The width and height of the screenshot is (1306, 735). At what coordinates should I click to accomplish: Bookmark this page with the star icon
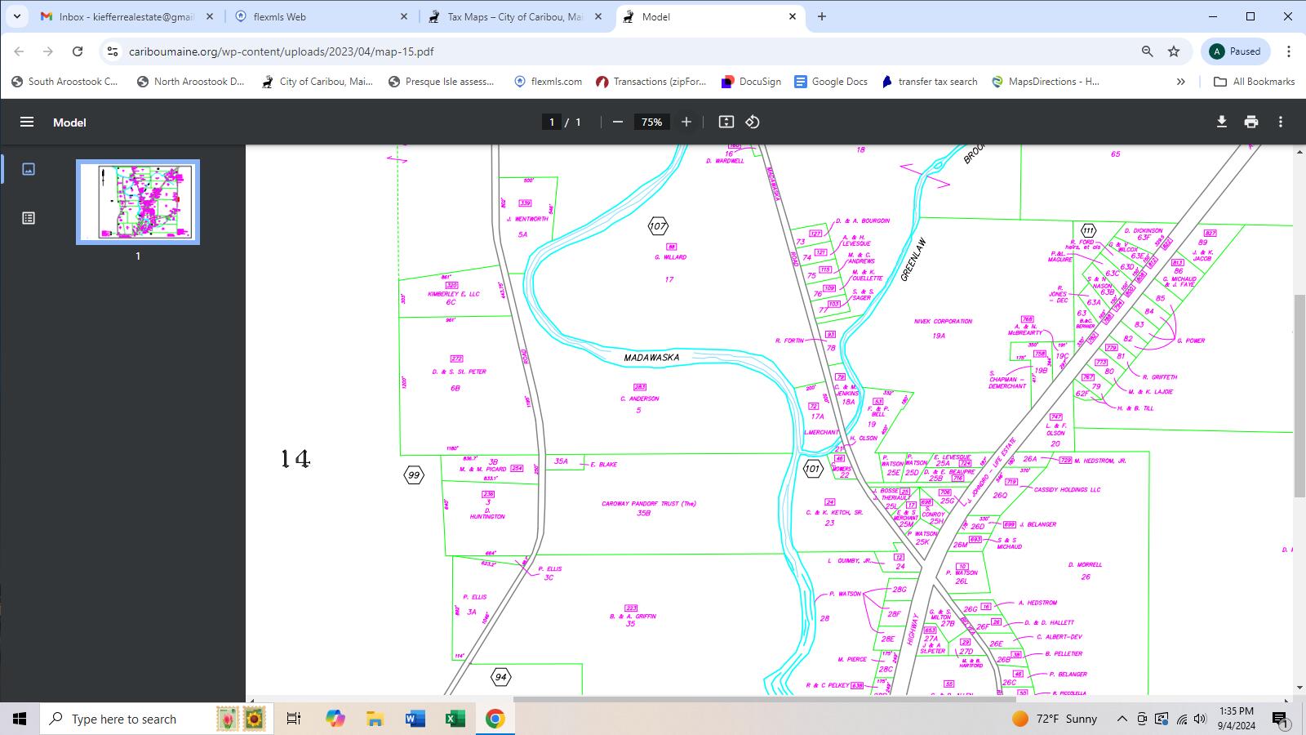(x=1174, y=51)
